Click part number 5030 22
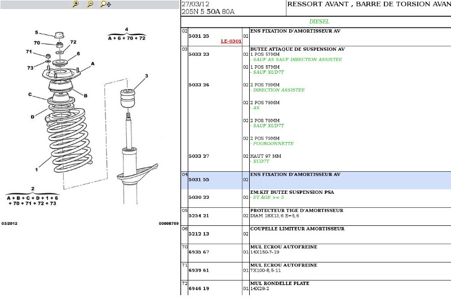 tap(198, 197)
